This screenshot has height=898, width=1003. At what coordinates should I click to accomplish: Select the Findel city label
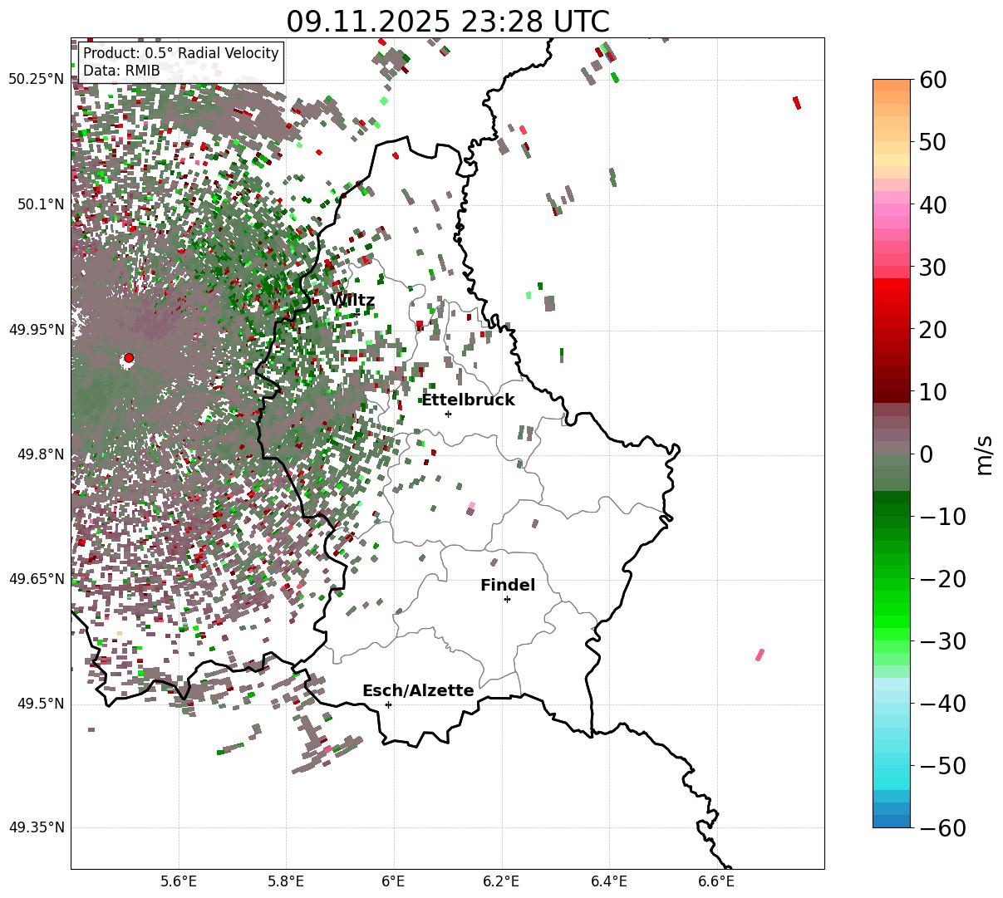[508, 585]
